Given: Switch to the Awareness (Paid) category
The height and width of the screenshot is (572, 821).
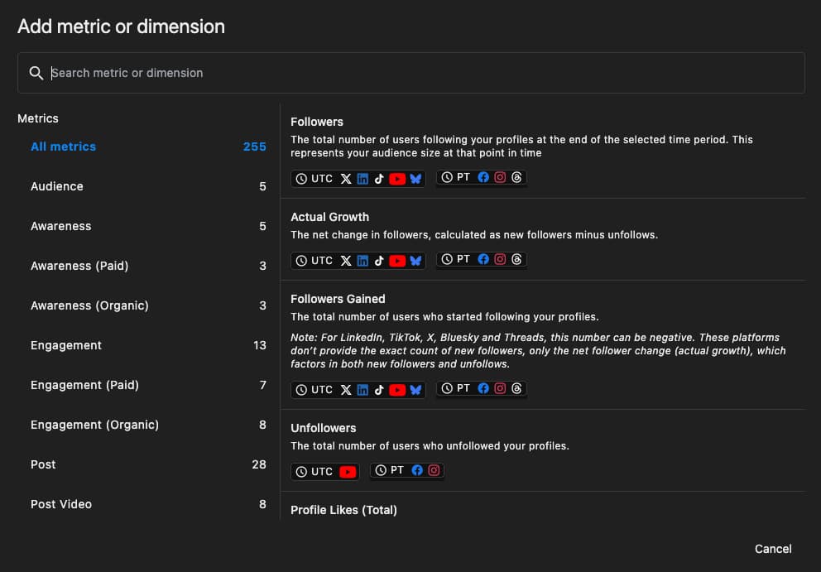Looking at the screenshot, I should coord(79,266).
